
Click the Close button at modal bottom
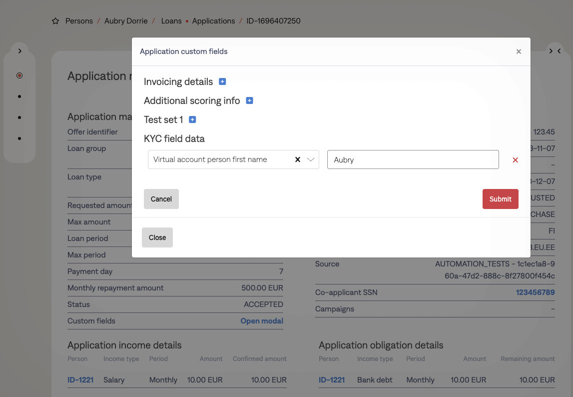coord(157,237)
